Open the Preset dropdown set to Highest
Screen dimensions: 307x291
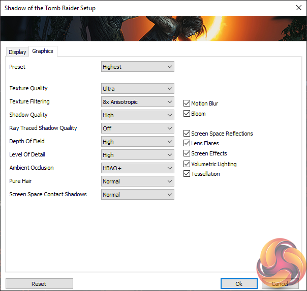(x=137, y=67)
